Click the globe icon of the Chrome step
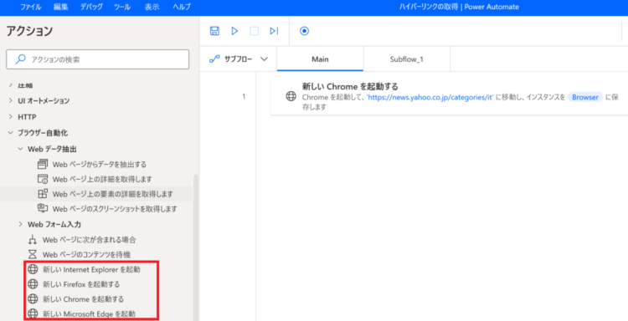Screen dimensions: 628x321 click(291, 96)
